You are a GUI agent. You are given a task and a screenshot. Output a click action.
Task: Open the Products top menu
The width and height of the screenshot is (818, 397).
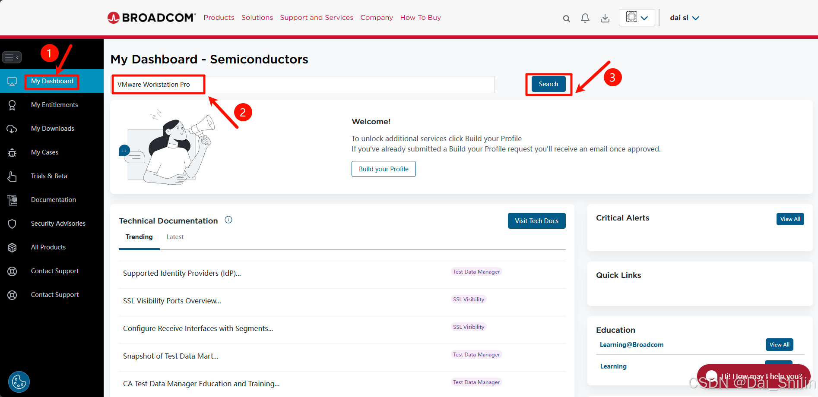(219, 18)
